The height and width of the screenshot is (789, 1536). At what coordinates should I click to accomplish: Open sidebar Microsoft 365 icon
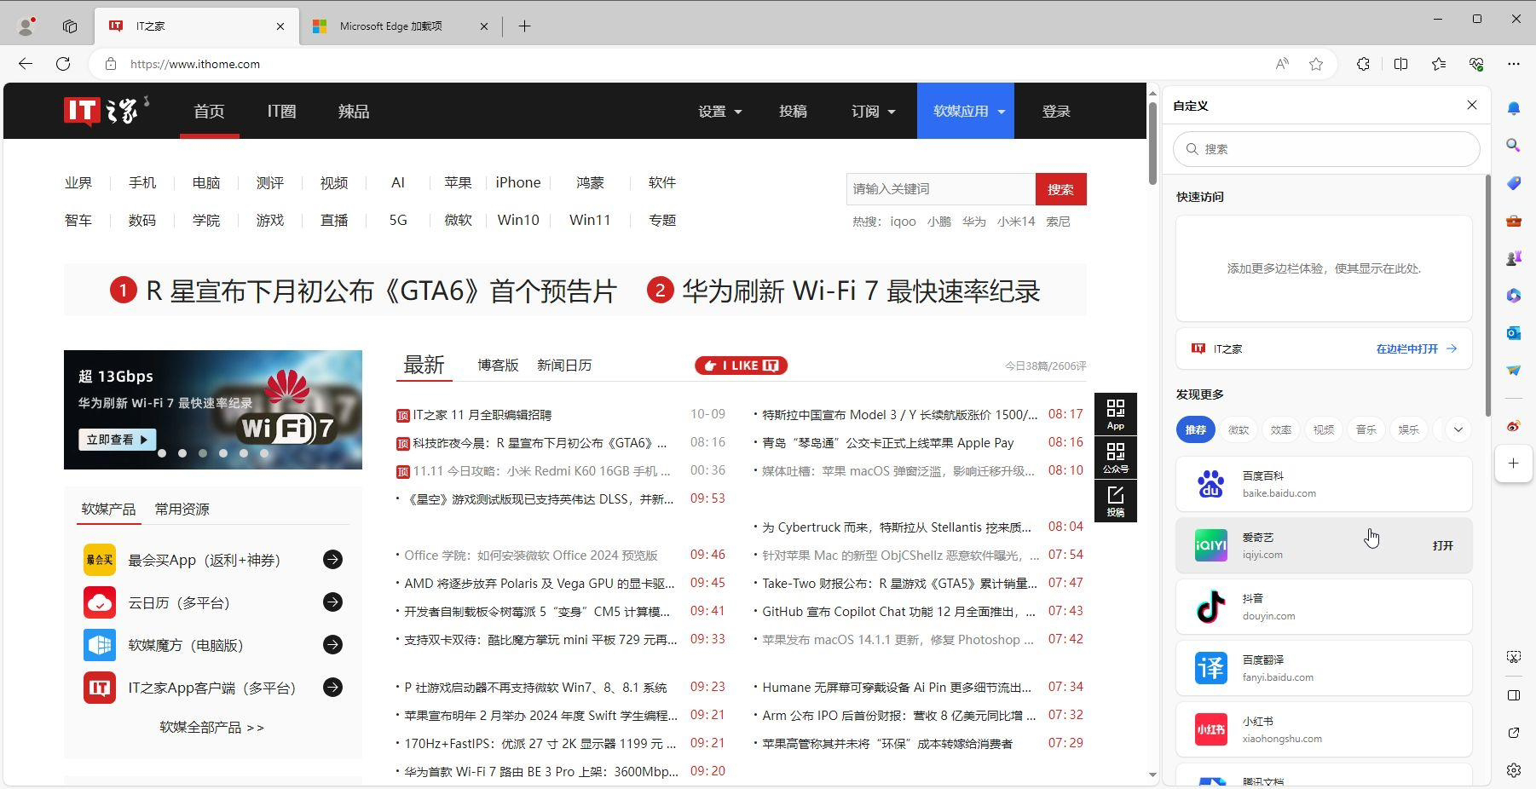[x=1514, y=296]
